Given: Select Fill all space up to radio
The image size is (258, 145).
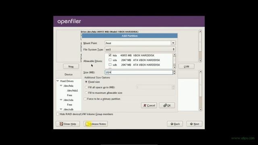Looking at the screenshot, I should coord(86,87).
